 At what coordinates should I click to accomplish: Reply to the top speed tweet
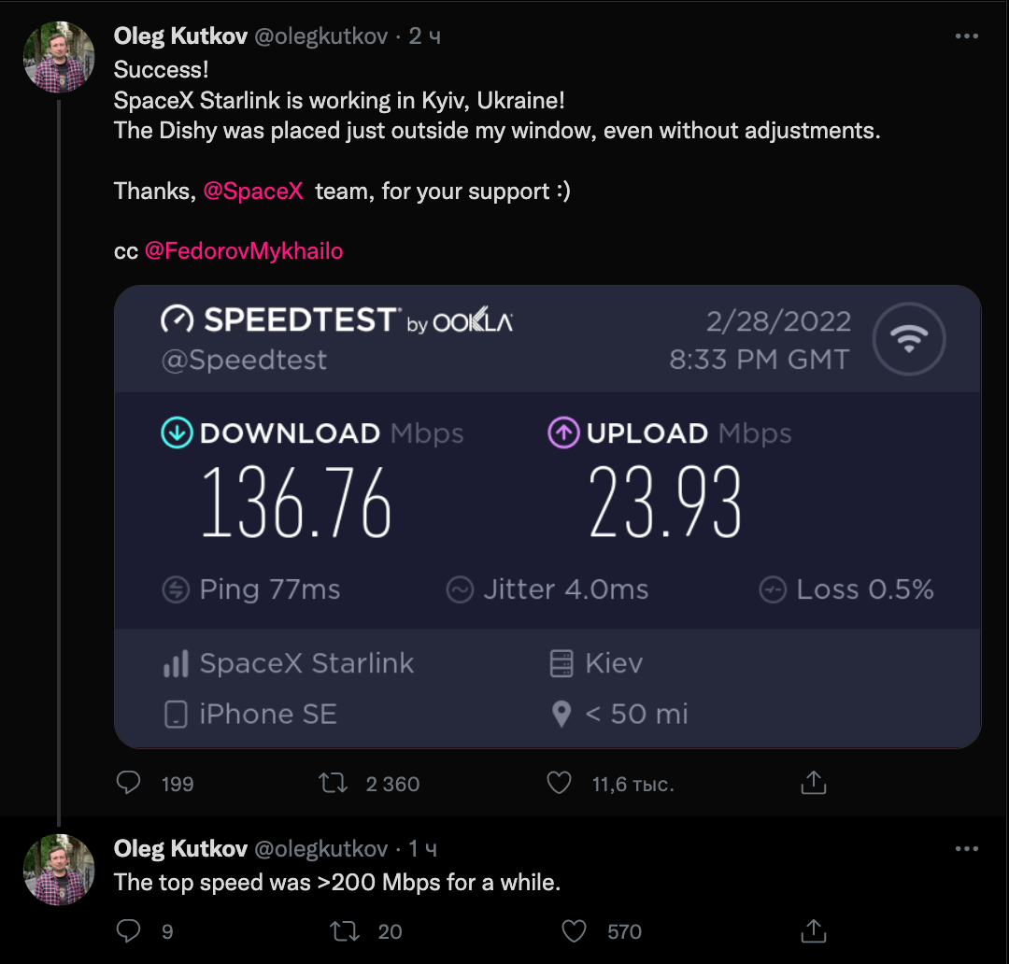128,930
